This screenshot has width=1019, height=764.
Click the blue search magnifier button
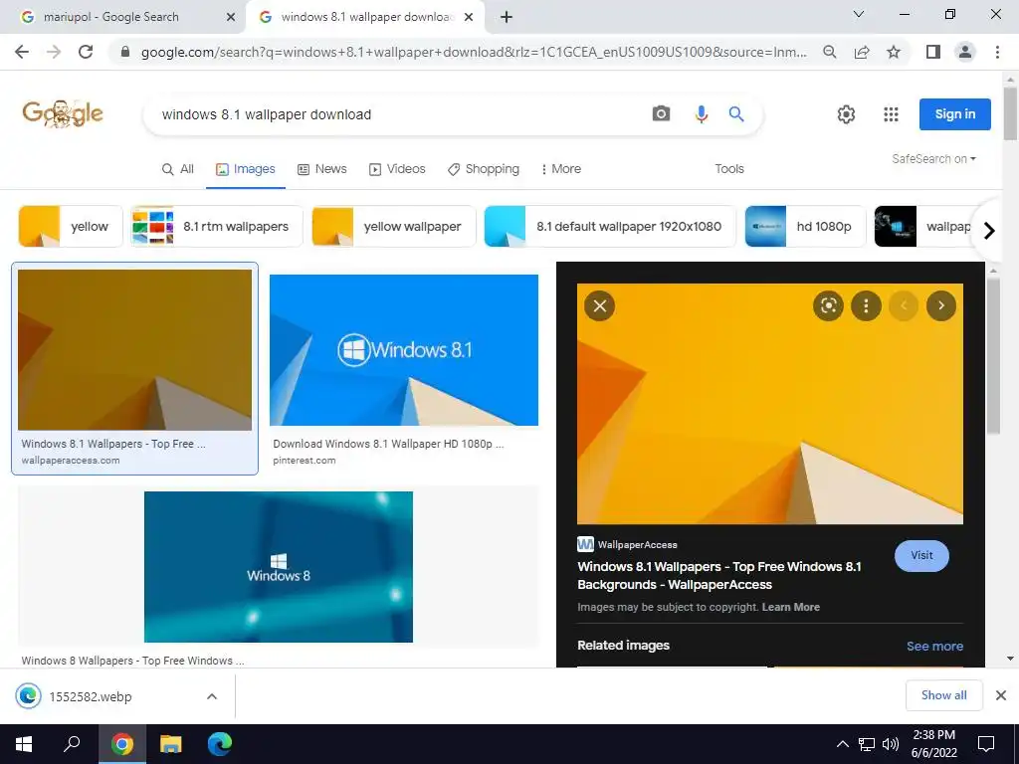click(736, 114)
